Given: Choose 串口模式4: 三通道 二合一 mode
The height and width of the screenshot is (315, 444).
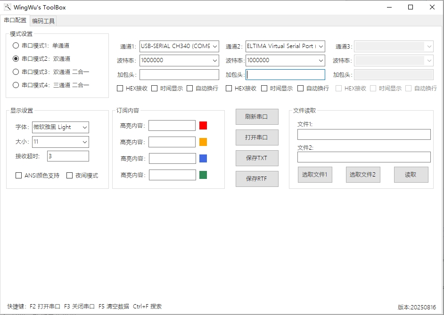Looking at the screenshot, I should pyautogui.click(x=16, y=85).
